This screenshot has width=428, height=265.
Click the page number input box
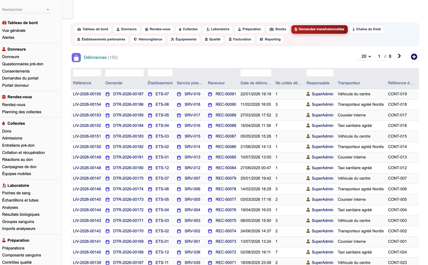[x=379, y=56]
